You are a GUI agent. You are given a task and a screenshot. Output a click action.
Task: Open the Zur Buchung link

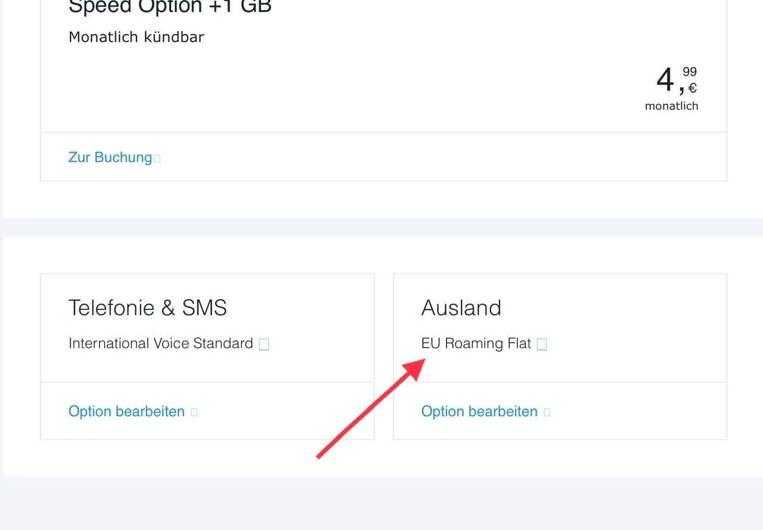(110, 157)
